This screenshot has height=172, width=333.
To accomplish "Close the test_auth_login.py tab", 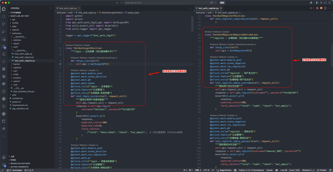I will point(79,8).
